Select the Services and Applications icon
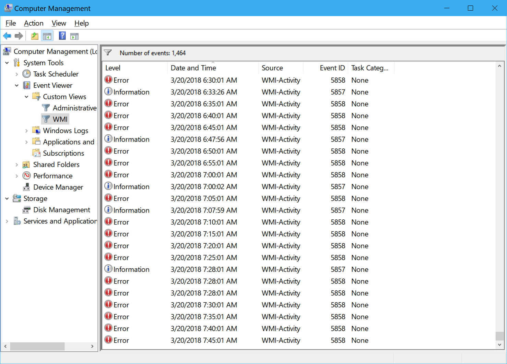The width and height of the screenshot is (507, 364). (x=17, y=221)
